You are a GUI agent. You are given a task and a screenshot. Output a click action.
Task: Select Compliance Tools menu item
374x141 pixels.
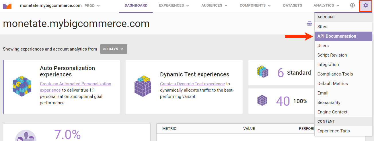pos(343,74)
